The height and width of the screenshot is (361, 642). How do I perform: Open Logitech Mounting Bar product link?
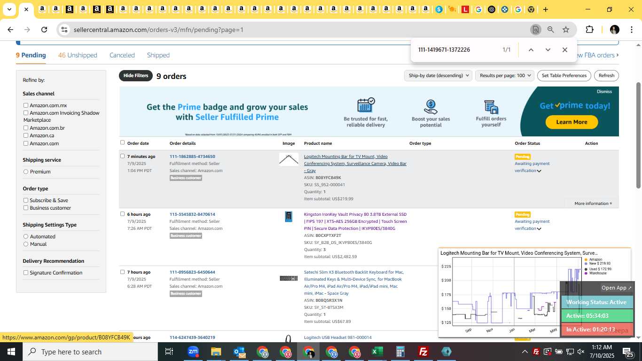[x=355, y=164]
